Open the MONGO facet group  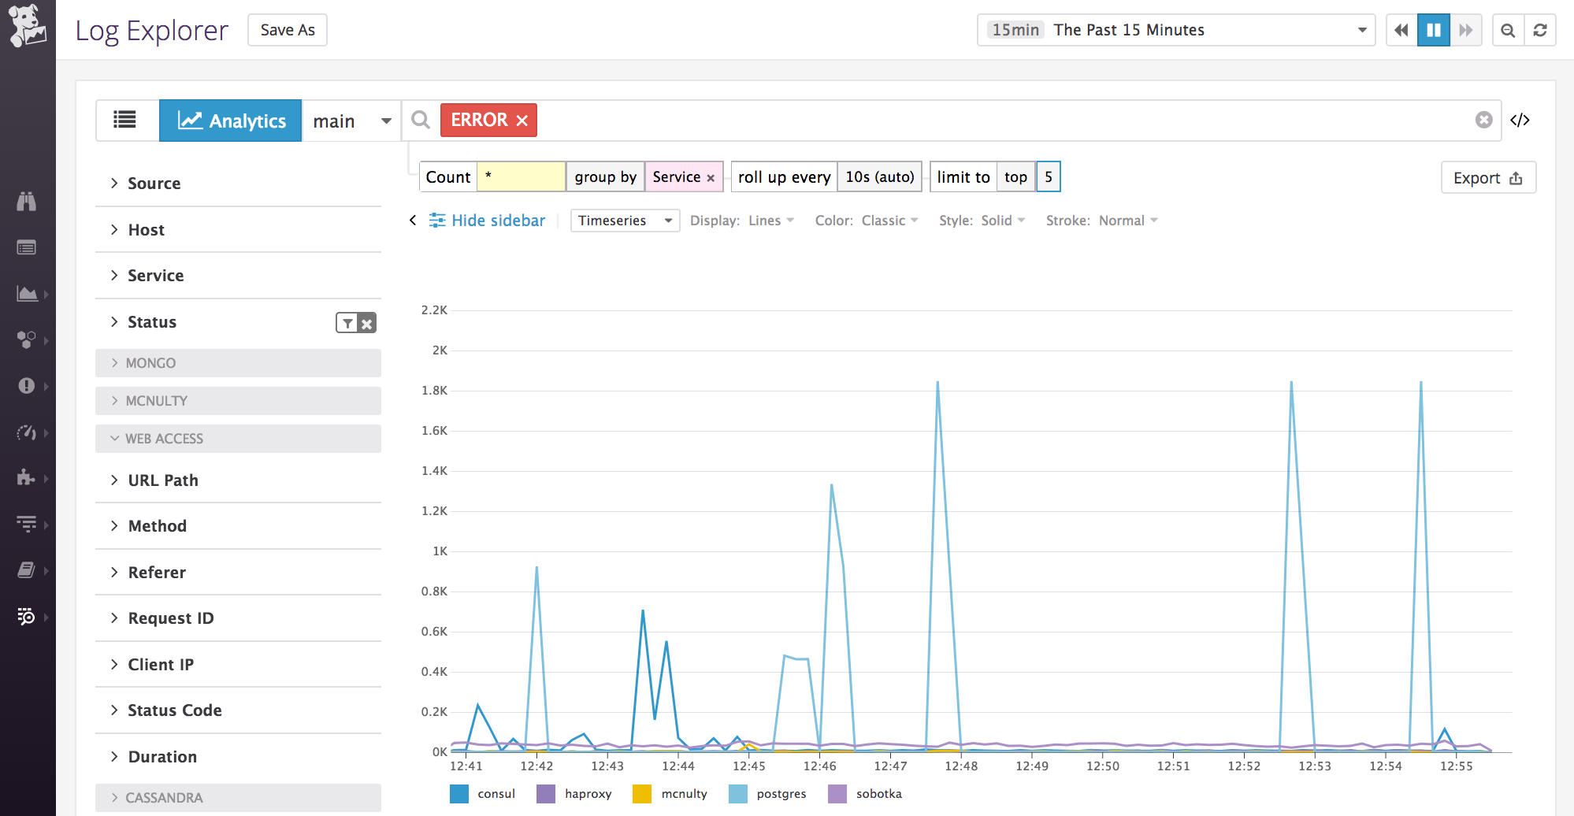pyautogui.click(x=150, y=362)
